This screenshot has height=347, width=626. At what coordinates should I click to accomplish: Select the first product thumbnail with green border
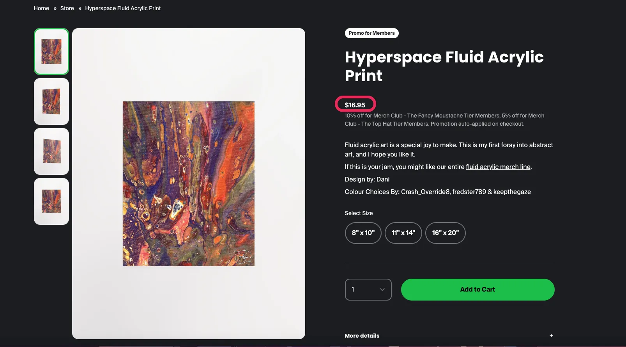(x=51, y=52)
